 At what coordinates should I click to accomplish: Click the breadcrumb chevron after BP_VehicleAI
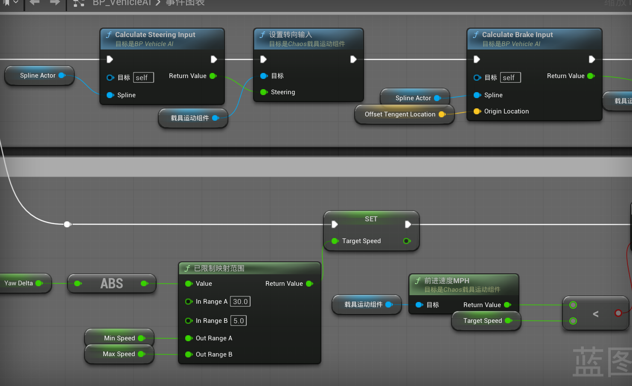158,3
